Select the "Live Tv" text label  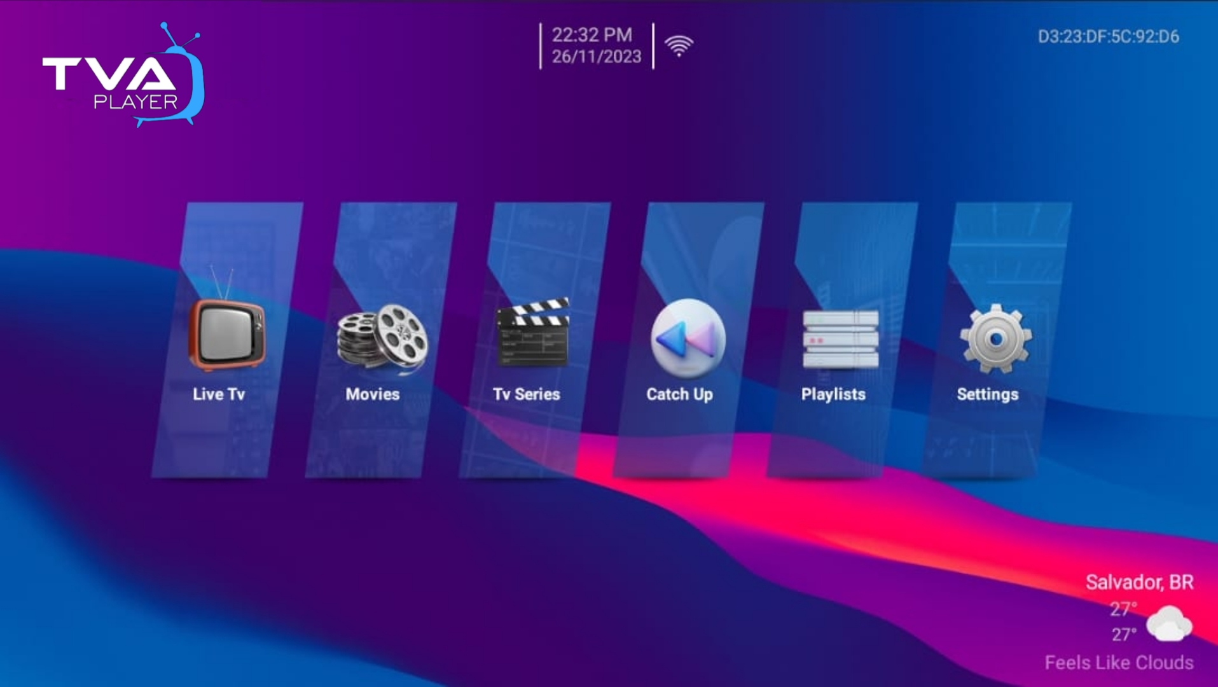pyautogui.click(x=219, y=394)
